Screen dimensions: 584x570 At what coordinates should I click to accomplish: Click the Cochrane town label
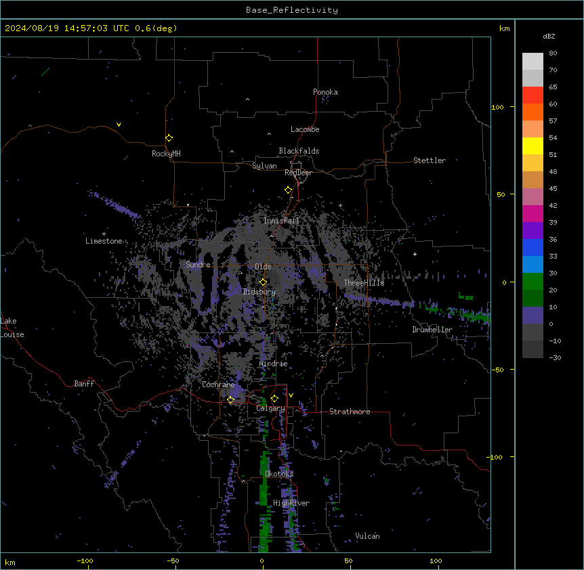click(218, 385)
